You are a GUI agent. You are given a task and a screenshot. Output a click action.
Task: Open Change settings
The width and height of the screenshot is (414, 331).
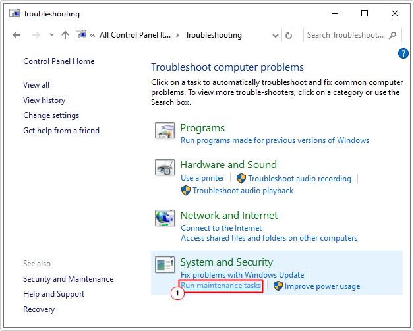[x=51, y=115]
